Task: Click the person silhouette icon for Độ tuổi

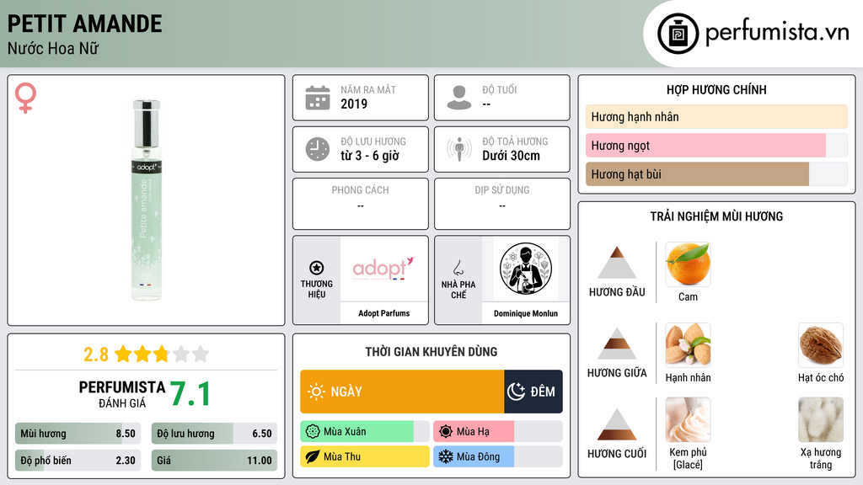Action: pos(459,98)
